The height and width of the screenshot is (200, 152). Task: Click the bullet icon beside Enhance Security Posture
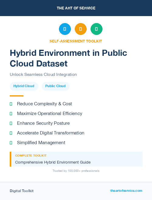coord(11,123)
